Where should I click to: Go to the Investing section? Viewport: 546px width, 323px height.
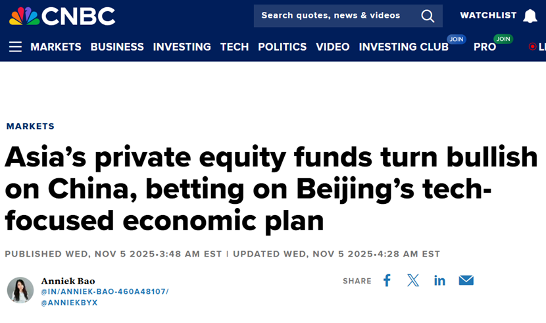coord(182,47)
